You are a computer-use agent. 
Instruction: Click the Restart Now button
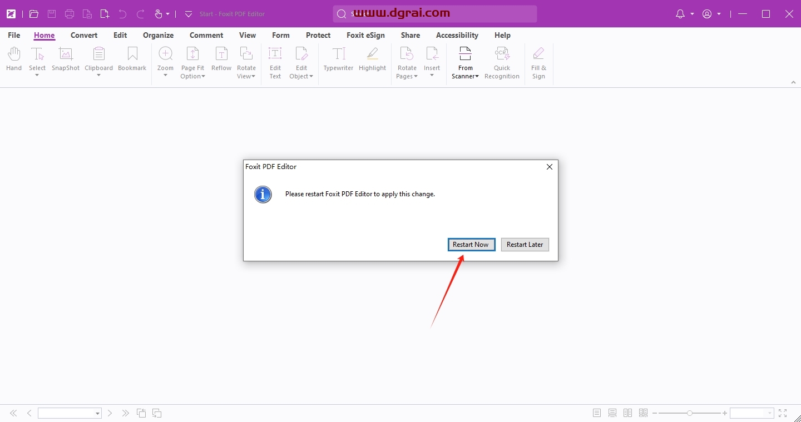click(471, 245)
